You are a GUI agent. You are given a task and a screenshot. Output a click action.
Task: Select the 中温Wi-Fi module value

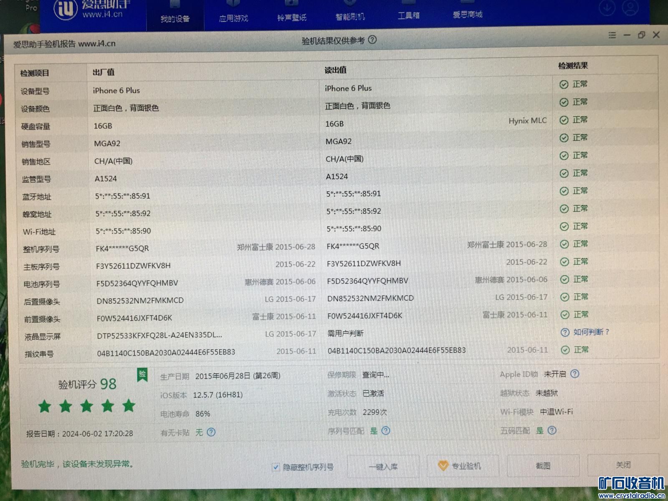pyautogui.click(x=557, y=412)
